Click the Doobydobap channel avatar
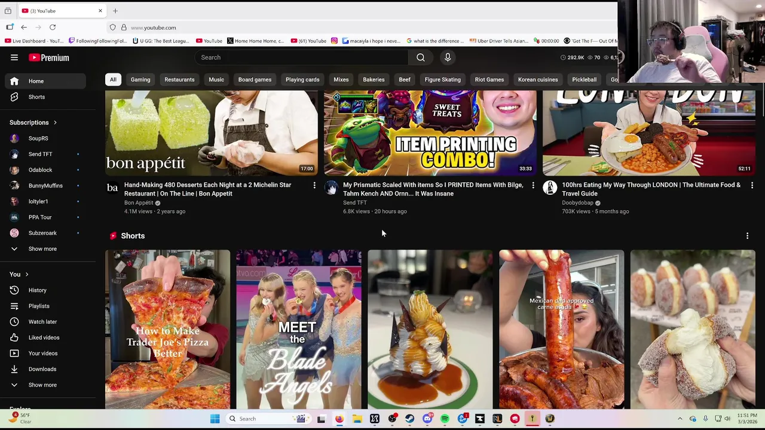The width and height of the screenshot is (765, 430). (550, 188)
